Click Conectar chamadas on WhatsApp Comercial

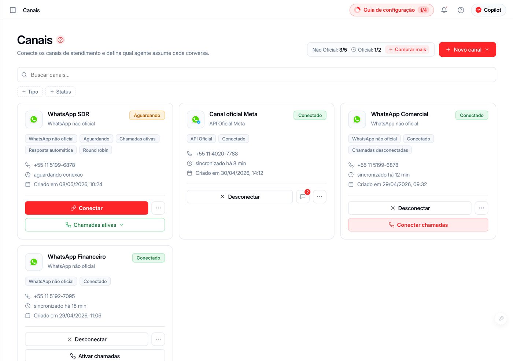[x=418, y=225]
